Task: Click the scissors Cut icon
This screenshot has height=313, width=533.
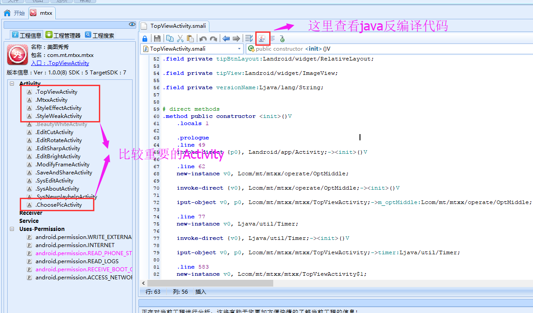Action: 180,39
